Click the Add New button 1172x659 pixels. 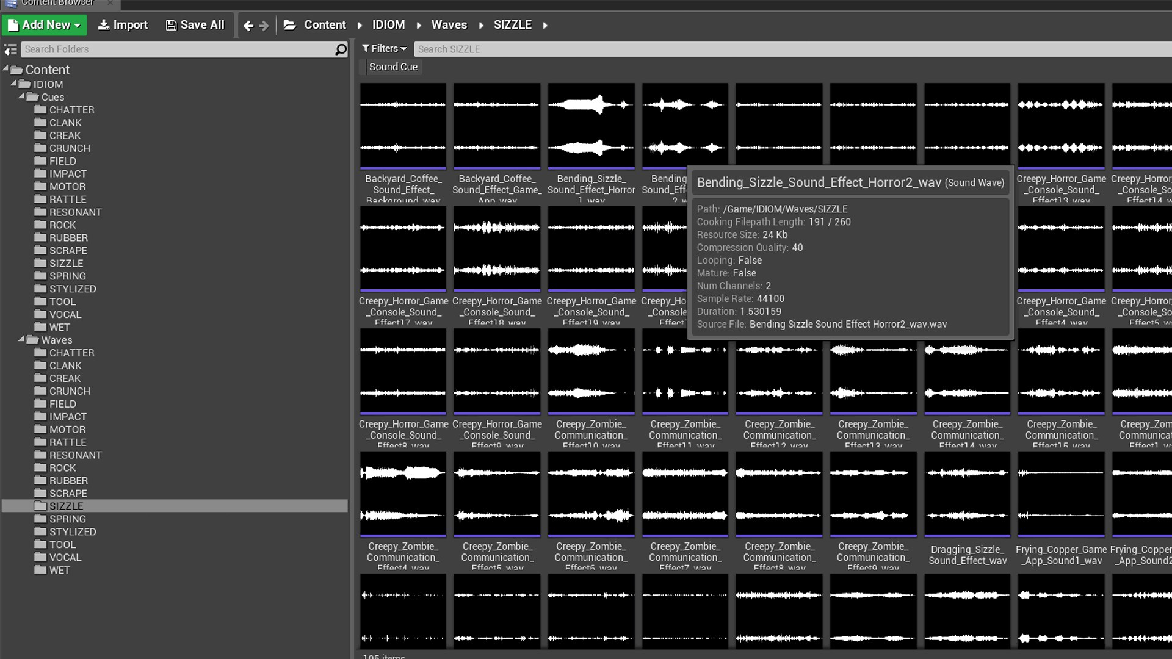[x=44, y=25]
